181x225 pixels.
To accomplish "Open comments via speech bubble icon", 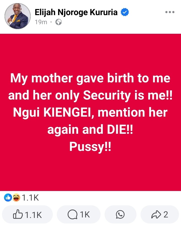I will (x=73, y=214).
